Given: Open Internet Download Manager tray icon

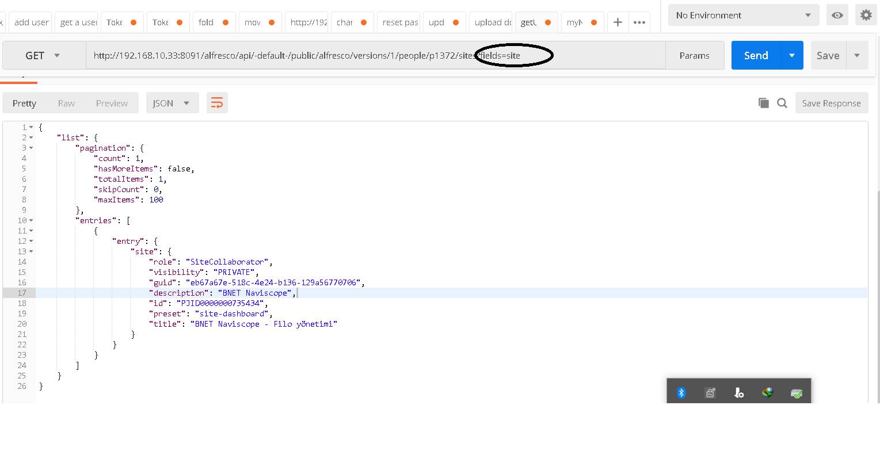Looking at the screenshot, I should [768, 393].
